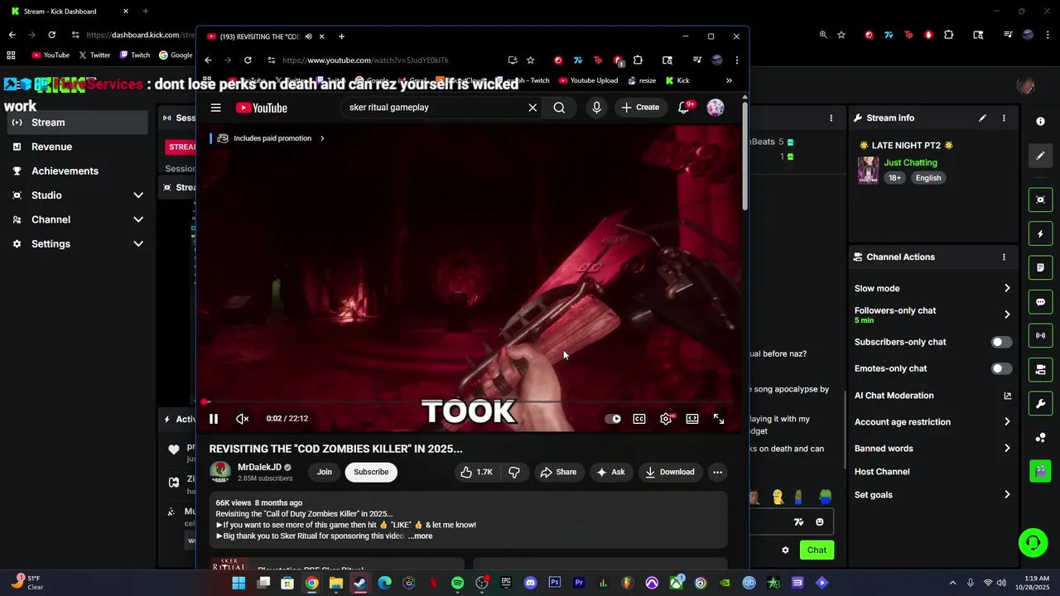Open YouTube player settings gear

coord(666,419)
